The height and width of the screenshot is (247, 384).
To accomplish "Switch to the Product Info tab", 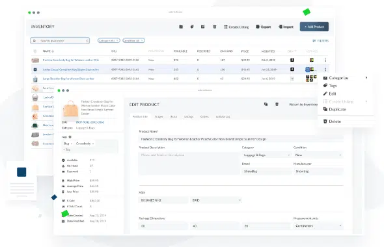I will point(140,116).
